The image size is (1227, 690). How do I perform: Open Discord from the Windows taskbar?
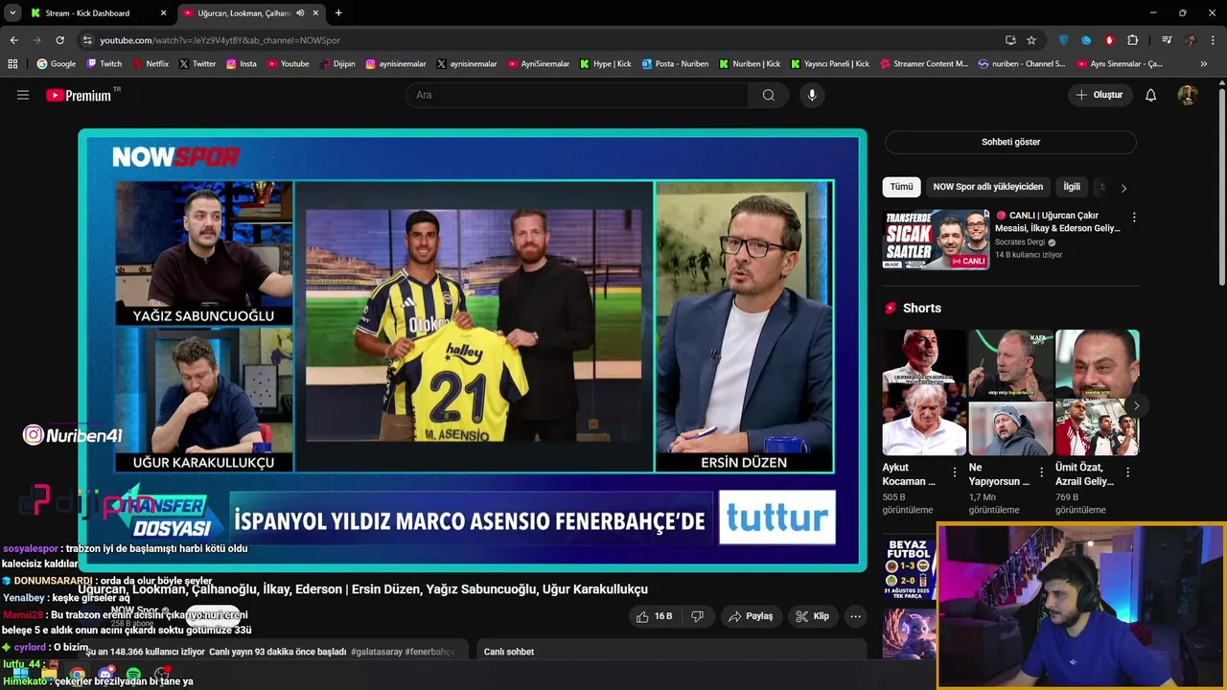tap(105, 675)
